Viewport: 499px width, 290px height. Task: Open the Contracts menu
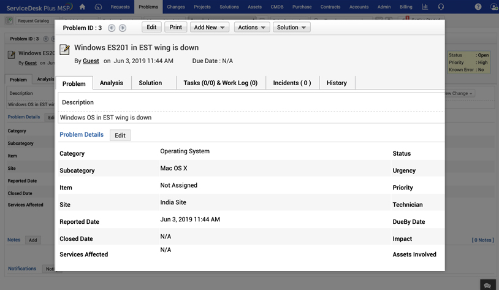[x=330, y=7]
